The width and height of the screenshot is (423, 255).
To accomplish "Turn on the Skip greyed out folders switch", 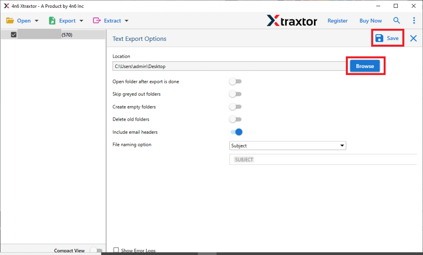I will [235, 94].
